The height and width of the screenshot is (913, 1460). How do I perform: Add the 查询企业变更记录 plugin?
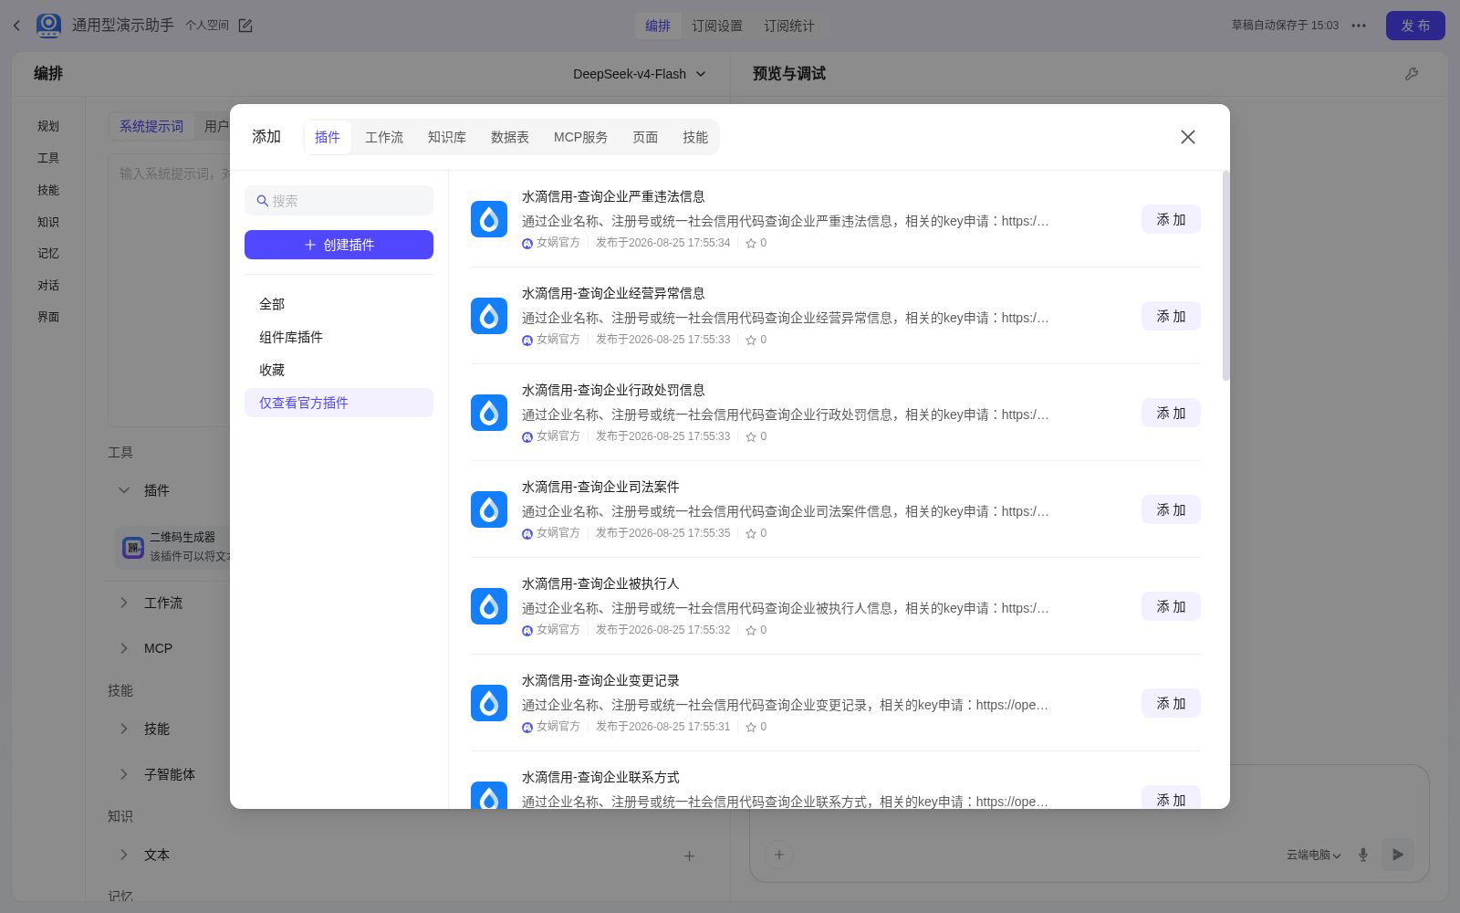(x=1171, y=703)
